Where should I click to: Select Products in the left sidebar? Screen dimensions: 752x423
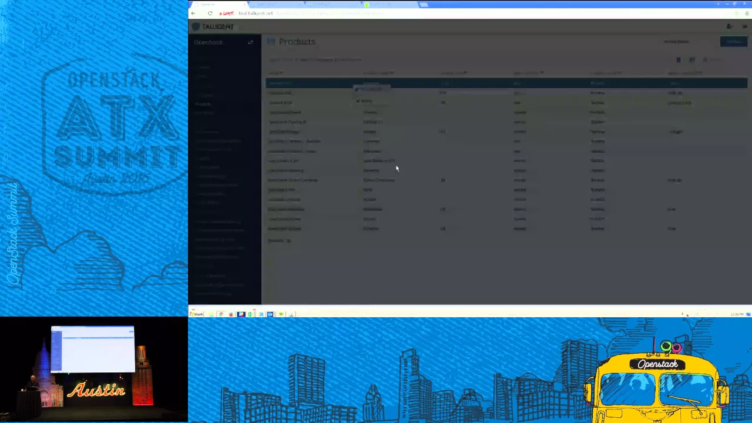click(x=203, y=104)
